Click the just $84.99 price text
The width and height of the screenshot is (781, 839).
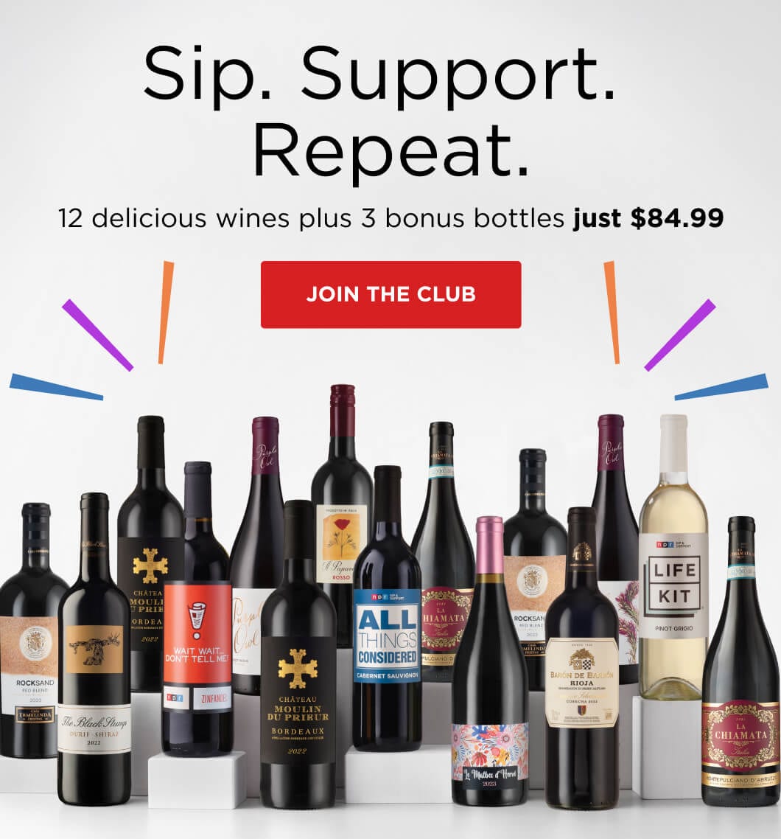coord(648,217)
